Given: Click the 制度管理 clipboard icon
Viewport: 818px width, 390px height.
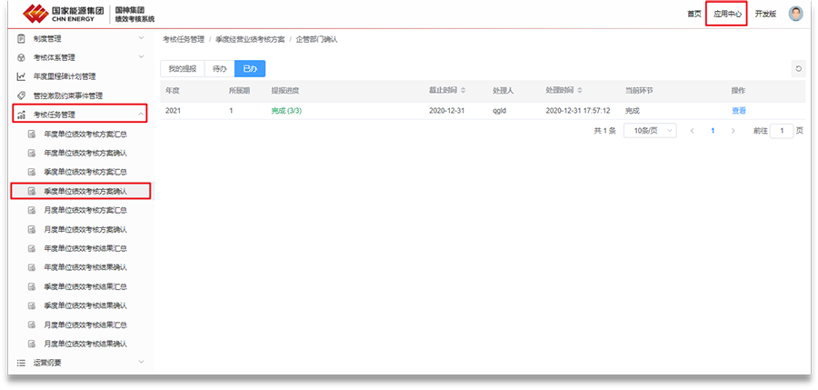Looking at the screenshot, I should point(21,38).
